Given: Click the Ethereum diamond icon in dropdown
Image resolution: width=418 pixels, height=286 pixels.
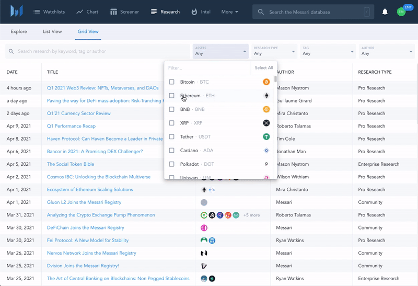Looking at the screenshot, I should pos(266,96).
